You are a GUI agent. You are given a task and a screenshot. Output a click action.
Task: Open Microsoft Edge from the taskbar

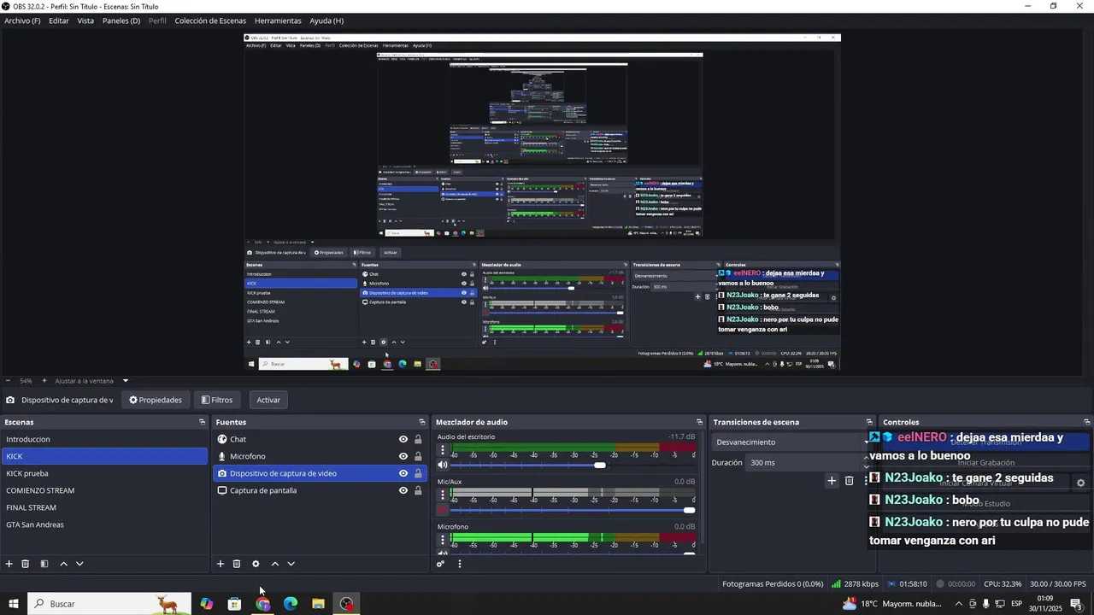point(291,604)
